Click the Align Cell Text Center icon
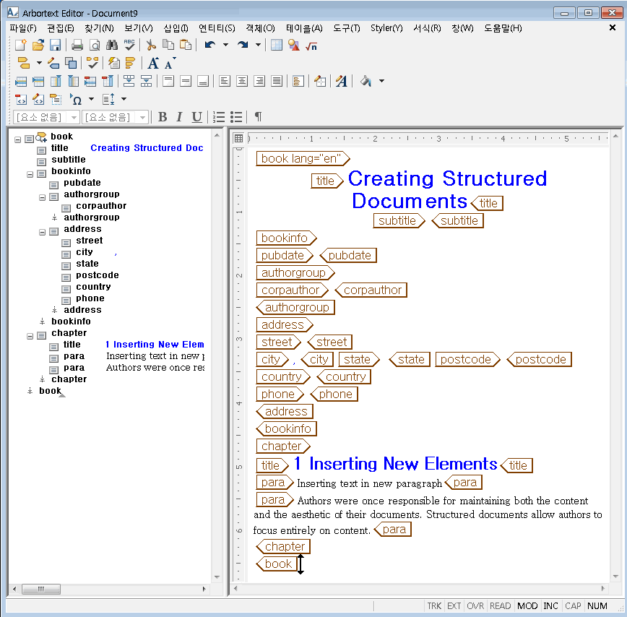Image resolution: width=627 pixels, height=617 pixels. pos(242,81)
